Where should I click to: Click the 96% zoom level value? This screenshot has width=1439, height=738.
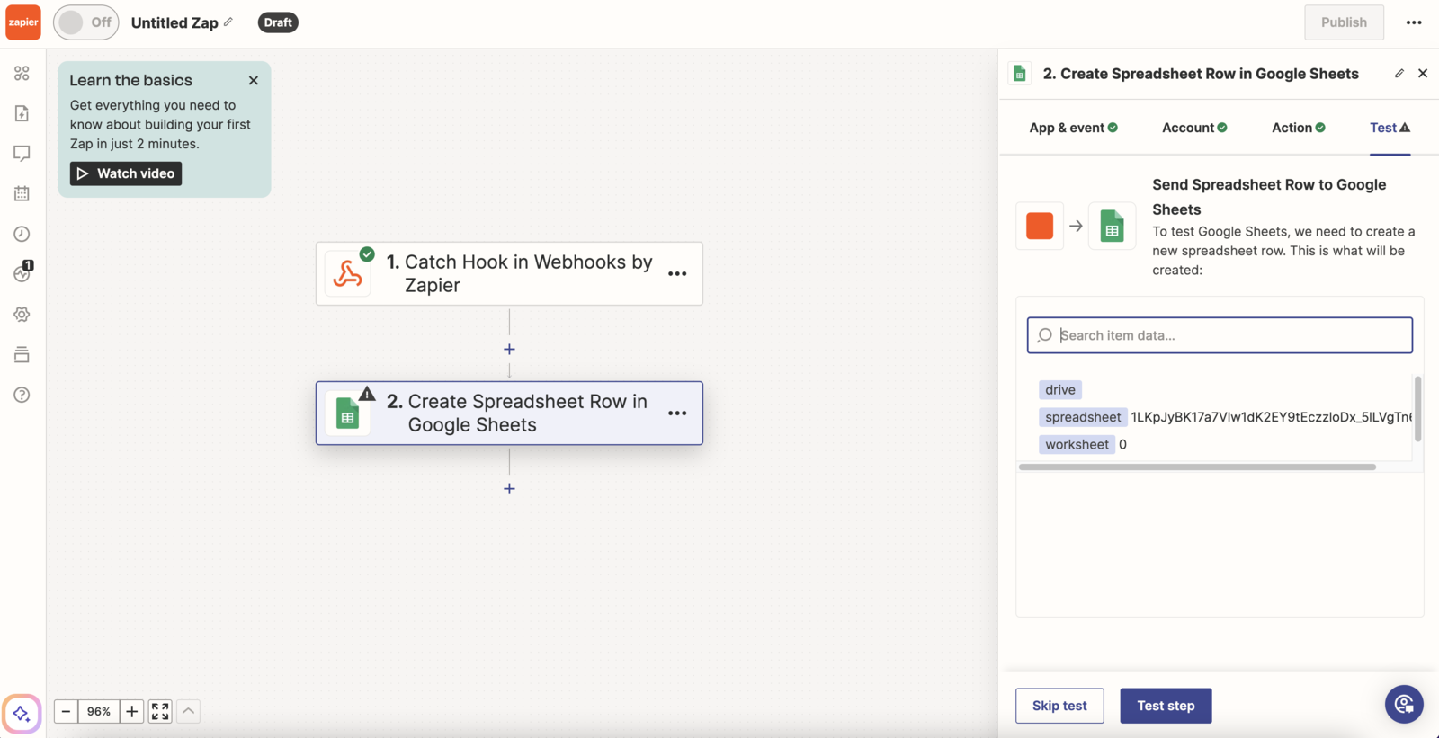99,712
